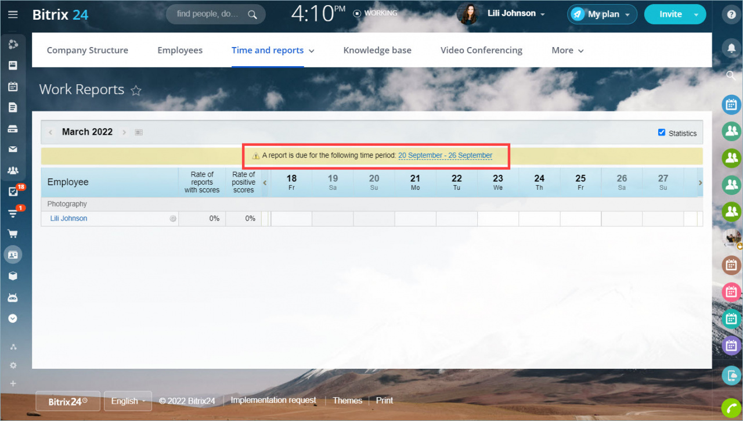Open the hamburger main menu
Viewport: 743px width, 421px height.
13,15
